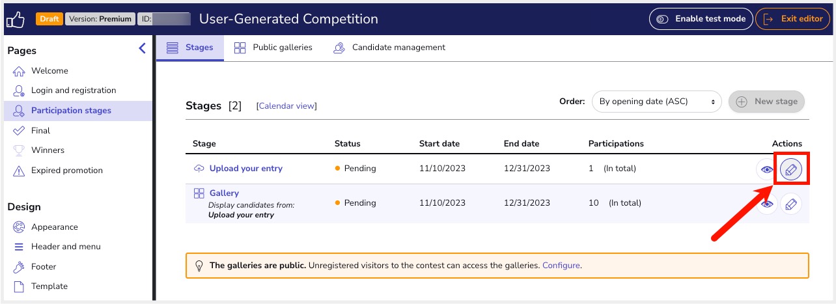
Task: Open Candidate management tab
Action: (389, 48)
